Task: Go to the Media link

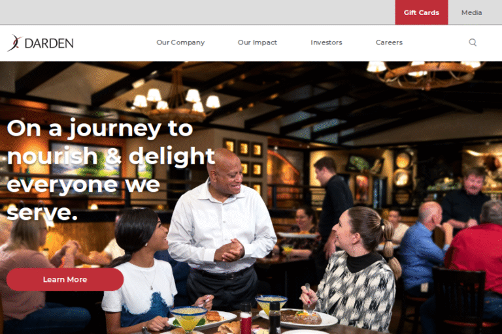Action: pyautogui.click(x=471, y=13)
